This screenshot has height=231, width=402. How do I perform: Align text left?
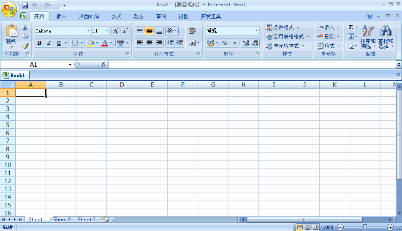point(140,43)
